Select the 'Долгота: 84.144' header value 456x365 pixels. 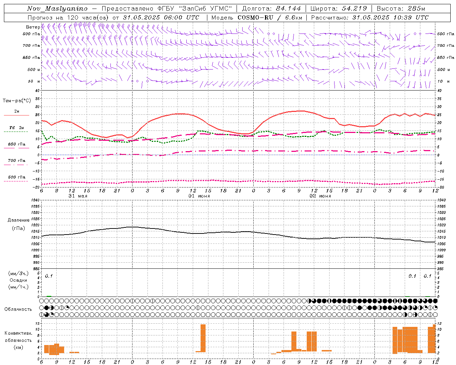point(271,9)
